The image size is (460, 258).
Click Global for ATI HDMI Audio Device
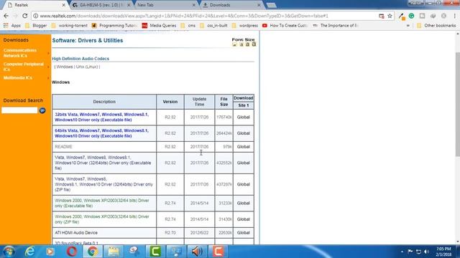click(x=243, y=232)
